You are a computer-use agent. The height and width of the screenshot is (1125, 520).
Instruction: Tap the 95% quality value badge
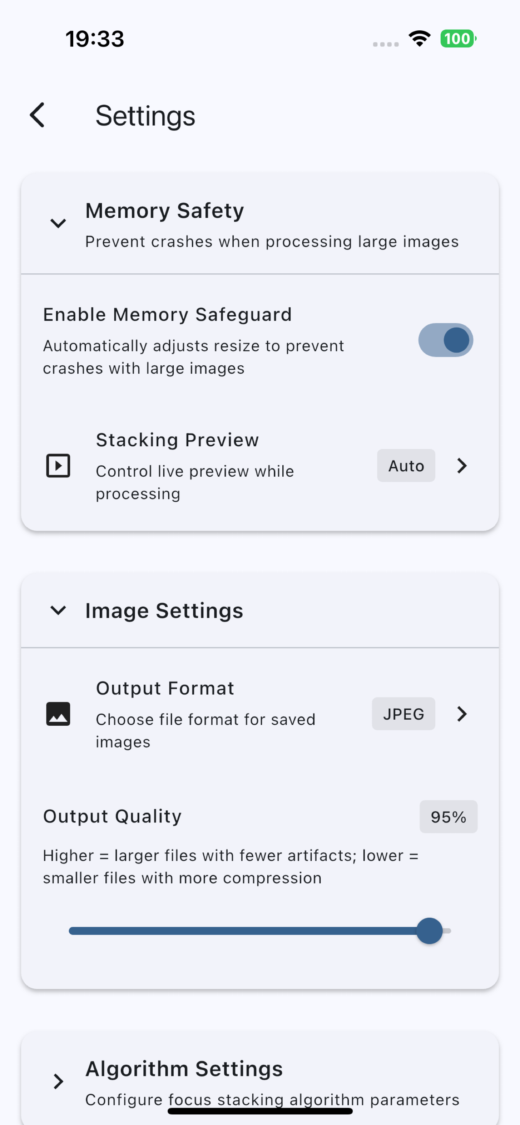coord(448,817)
